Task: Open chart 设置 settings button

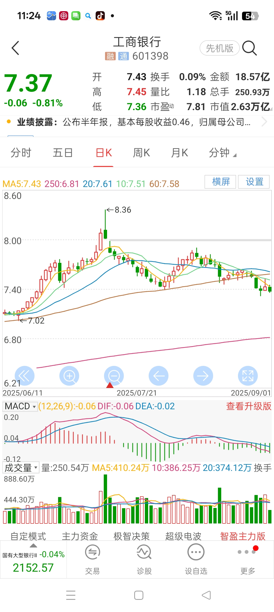Action: point(254,182)
